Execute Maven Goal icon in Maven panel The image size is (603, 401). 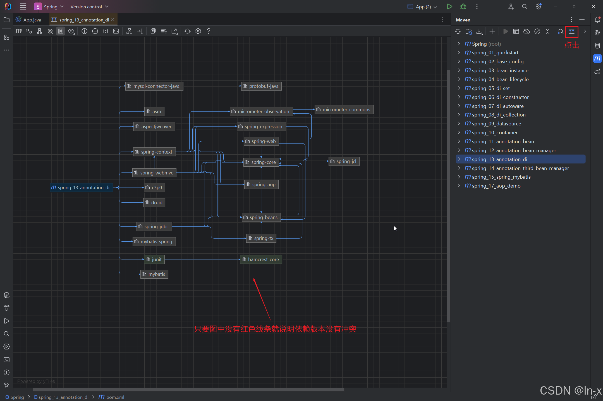pyautogui.click(x=516, y=31)
